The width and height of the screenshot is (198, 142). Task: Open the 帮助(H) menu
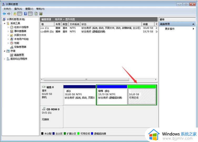click(40, 9)
